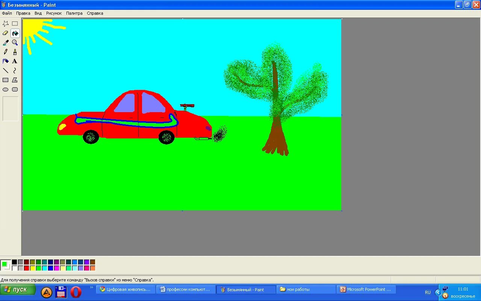This screenshot has height=301, width=481.
Task: Click the Безымянный - Paint taskbar button
Action: click(246, 289)
